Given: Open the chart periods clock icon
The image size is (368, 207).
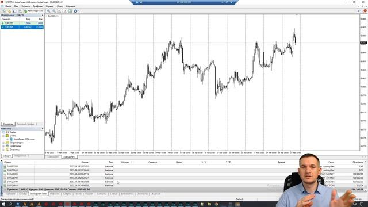Looking at the screenshot, I should (75, 11).
